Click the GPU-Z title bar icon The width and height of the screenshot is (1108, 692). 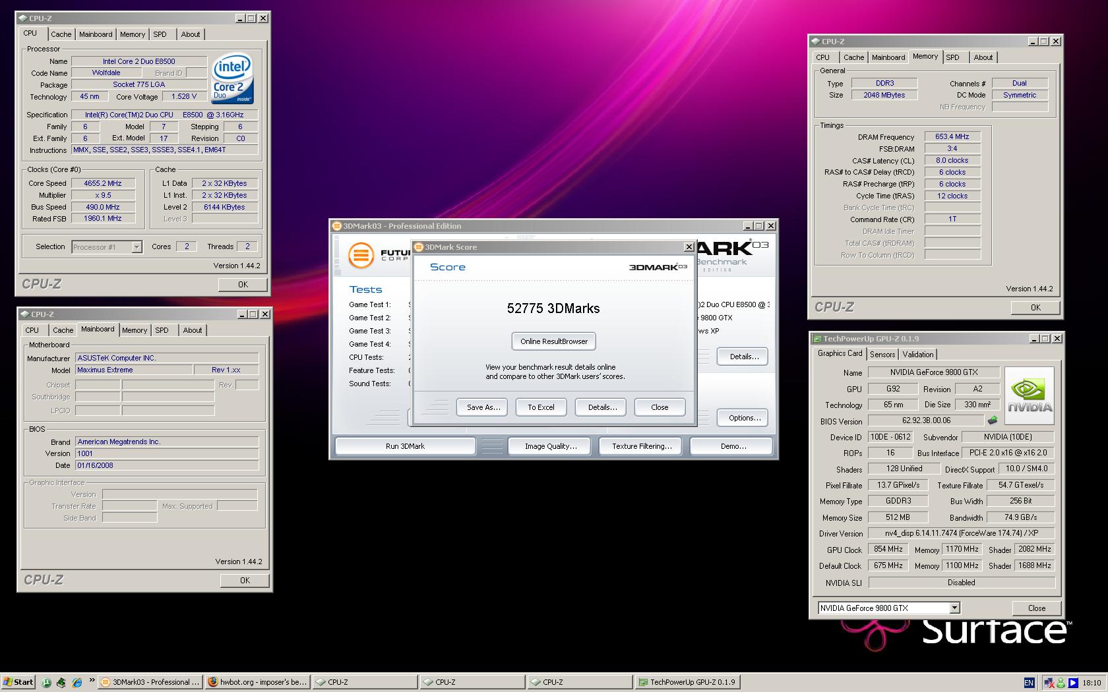point(816,339)
